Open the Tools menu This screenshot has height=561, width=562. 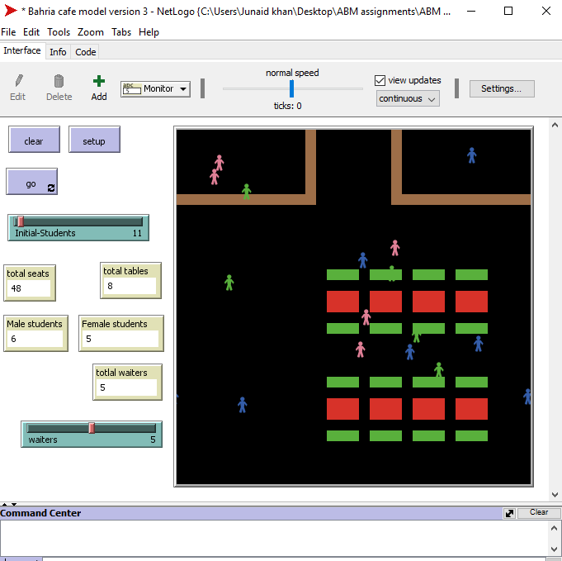59,32
